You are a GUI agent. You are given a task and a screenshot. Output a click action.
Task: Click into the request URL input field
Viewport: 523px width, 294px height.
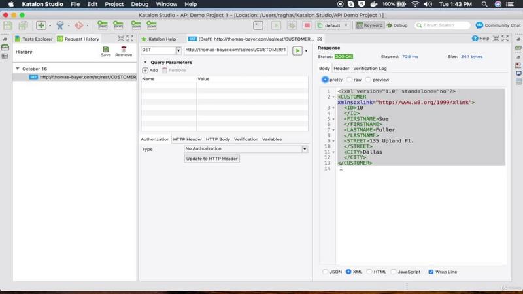235,50
